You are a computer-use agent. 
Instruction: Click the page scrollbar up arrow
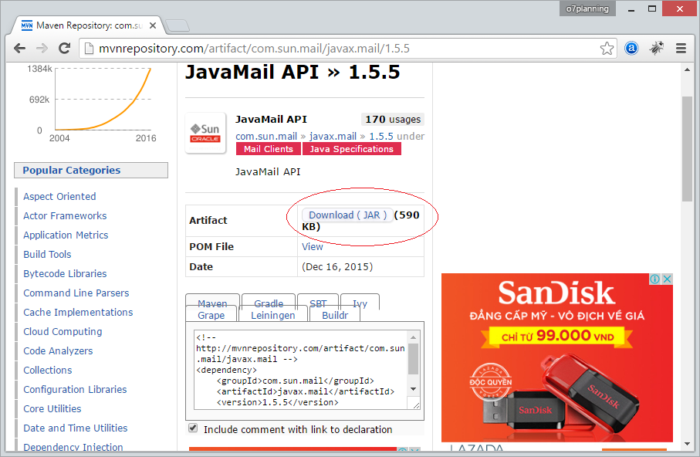click(x=687, y=69)
